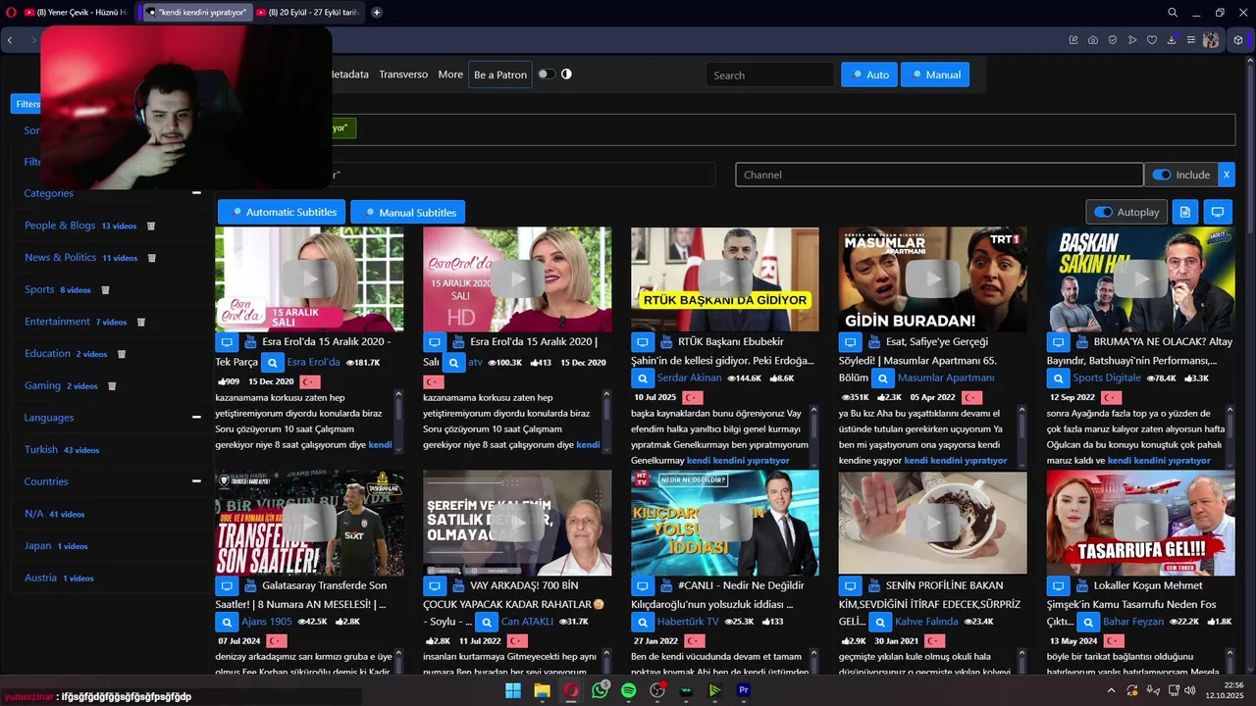Remove the News & Politics category filter
The width and height of the screenshot is (1256, 706).
coord(152,258)
